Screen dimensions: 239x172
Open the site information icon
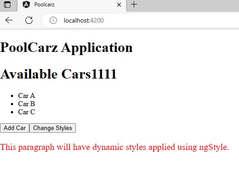[53, 20]
